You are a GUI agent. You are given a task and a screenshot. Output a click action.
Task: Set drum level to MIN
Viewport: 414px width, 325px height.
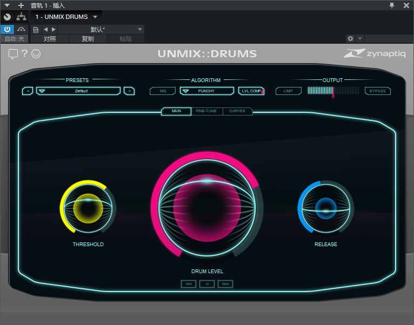pos(189,284)
